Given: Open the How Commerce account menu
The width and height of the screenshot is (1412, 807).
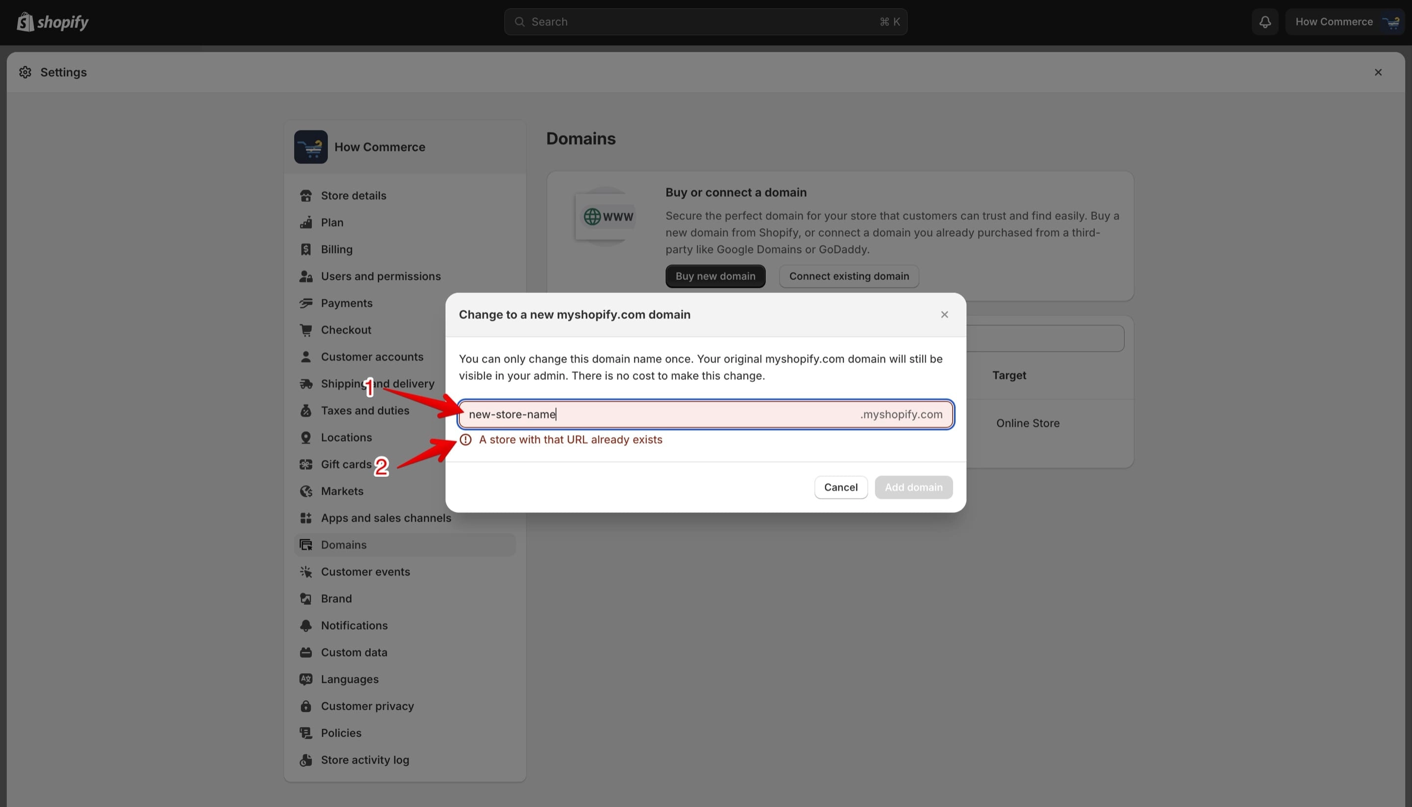Looking at the screenshot, I should click(1345, 22).
